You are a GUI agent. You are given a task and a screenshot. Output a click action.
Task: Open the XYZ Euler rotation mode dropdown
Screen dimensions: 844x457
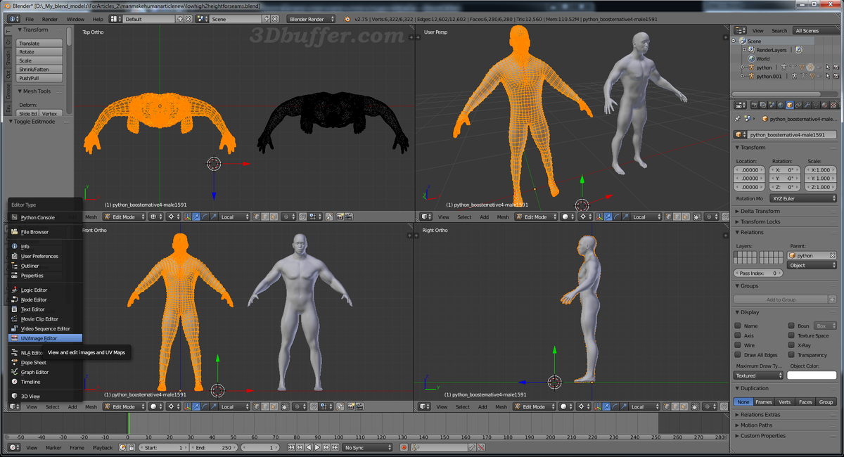point(803,197)
